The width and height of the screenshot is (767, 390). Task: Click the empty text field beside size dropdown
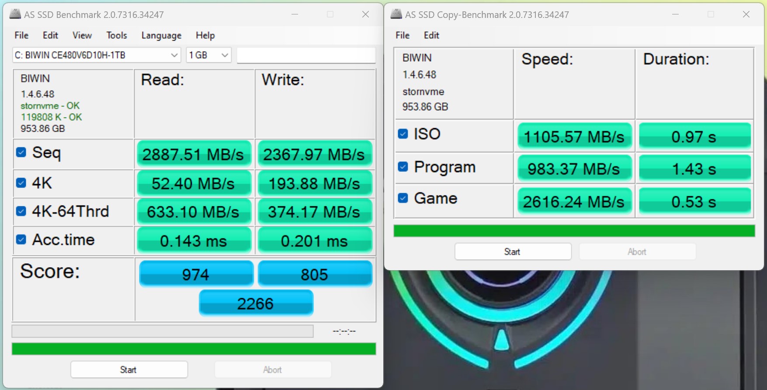(x=306, y=55)
